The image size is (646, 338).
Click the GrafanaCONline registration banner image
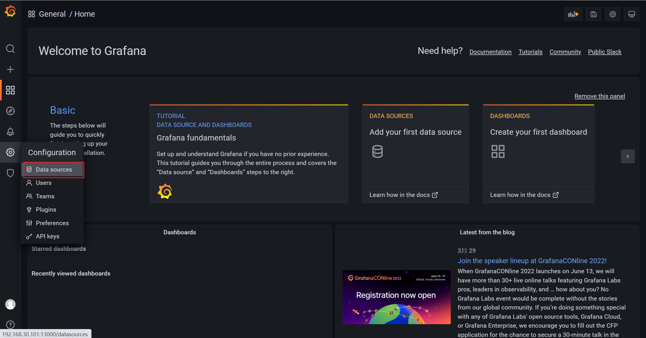[x=397, y=297]
